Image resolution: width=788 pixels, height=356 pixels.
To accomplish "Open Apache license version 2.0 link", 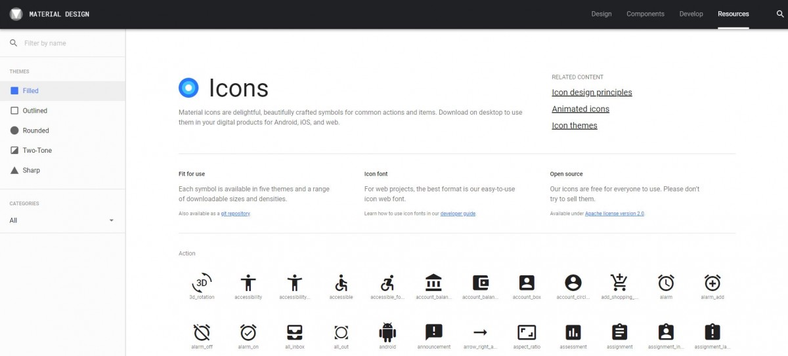I will pos(615,214).
